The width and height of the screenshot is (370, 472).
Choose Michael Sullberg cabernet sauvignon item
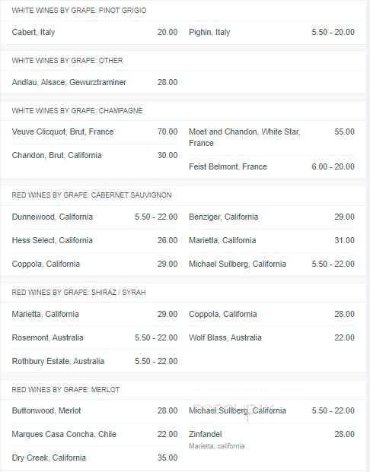pos(271,264)
